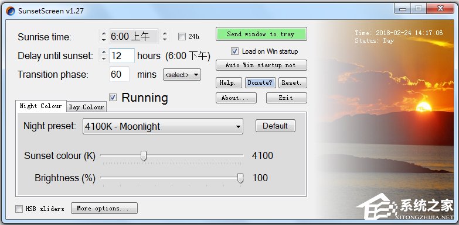Toggle the Load on Win startup checkbox
Image resolution: width=459 pixels, height=225 pixels.
tap(234, 51)
